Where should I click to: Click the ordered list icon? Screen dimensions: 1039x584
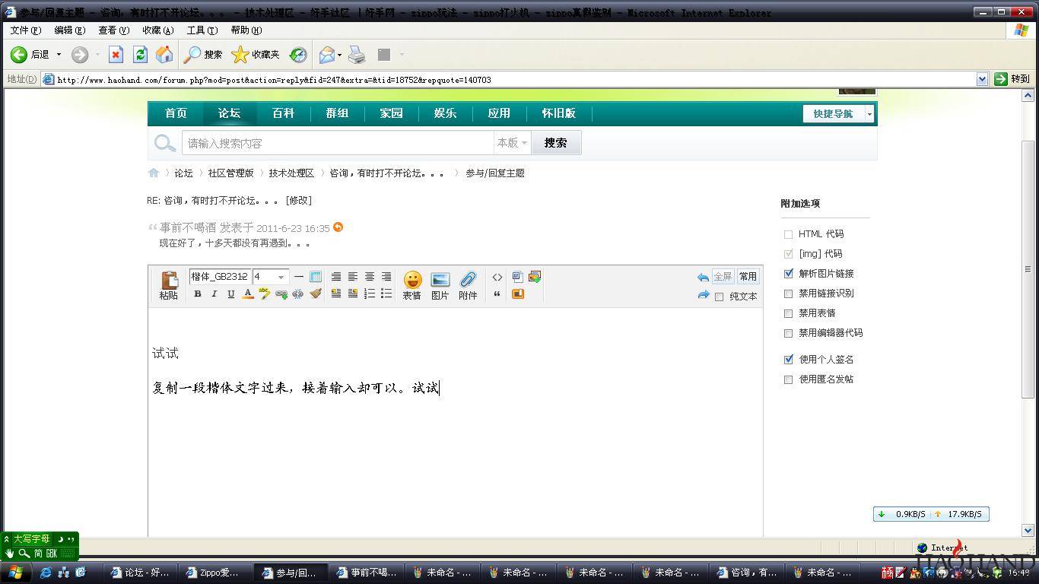(x=370, y=294)
